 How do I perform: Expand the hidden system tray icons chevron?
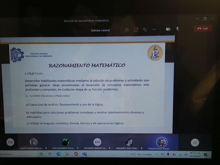(x=157, y=154)
